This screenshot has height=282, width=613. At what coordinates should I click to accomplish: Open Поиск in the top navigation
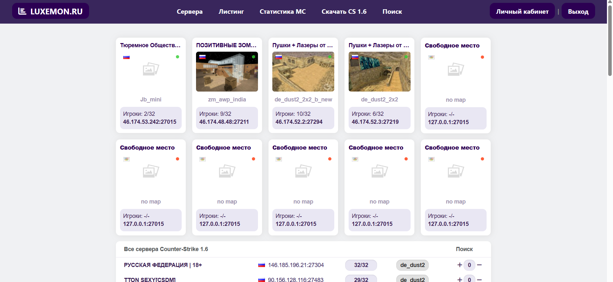click(x=392, y=12)
